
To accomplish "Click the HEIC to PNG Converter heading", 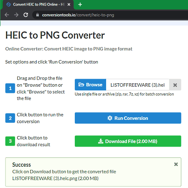I will [55, 35].
